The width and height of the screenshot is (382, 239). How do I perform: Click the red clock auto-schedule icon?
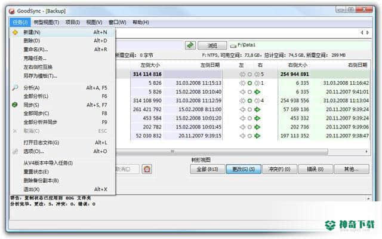(x=147, y=169)
